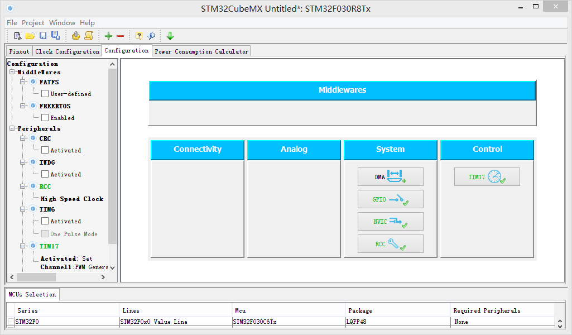
Task: Open the DMA configuration button
Action: pyautogui.click(x=390, y=176)
